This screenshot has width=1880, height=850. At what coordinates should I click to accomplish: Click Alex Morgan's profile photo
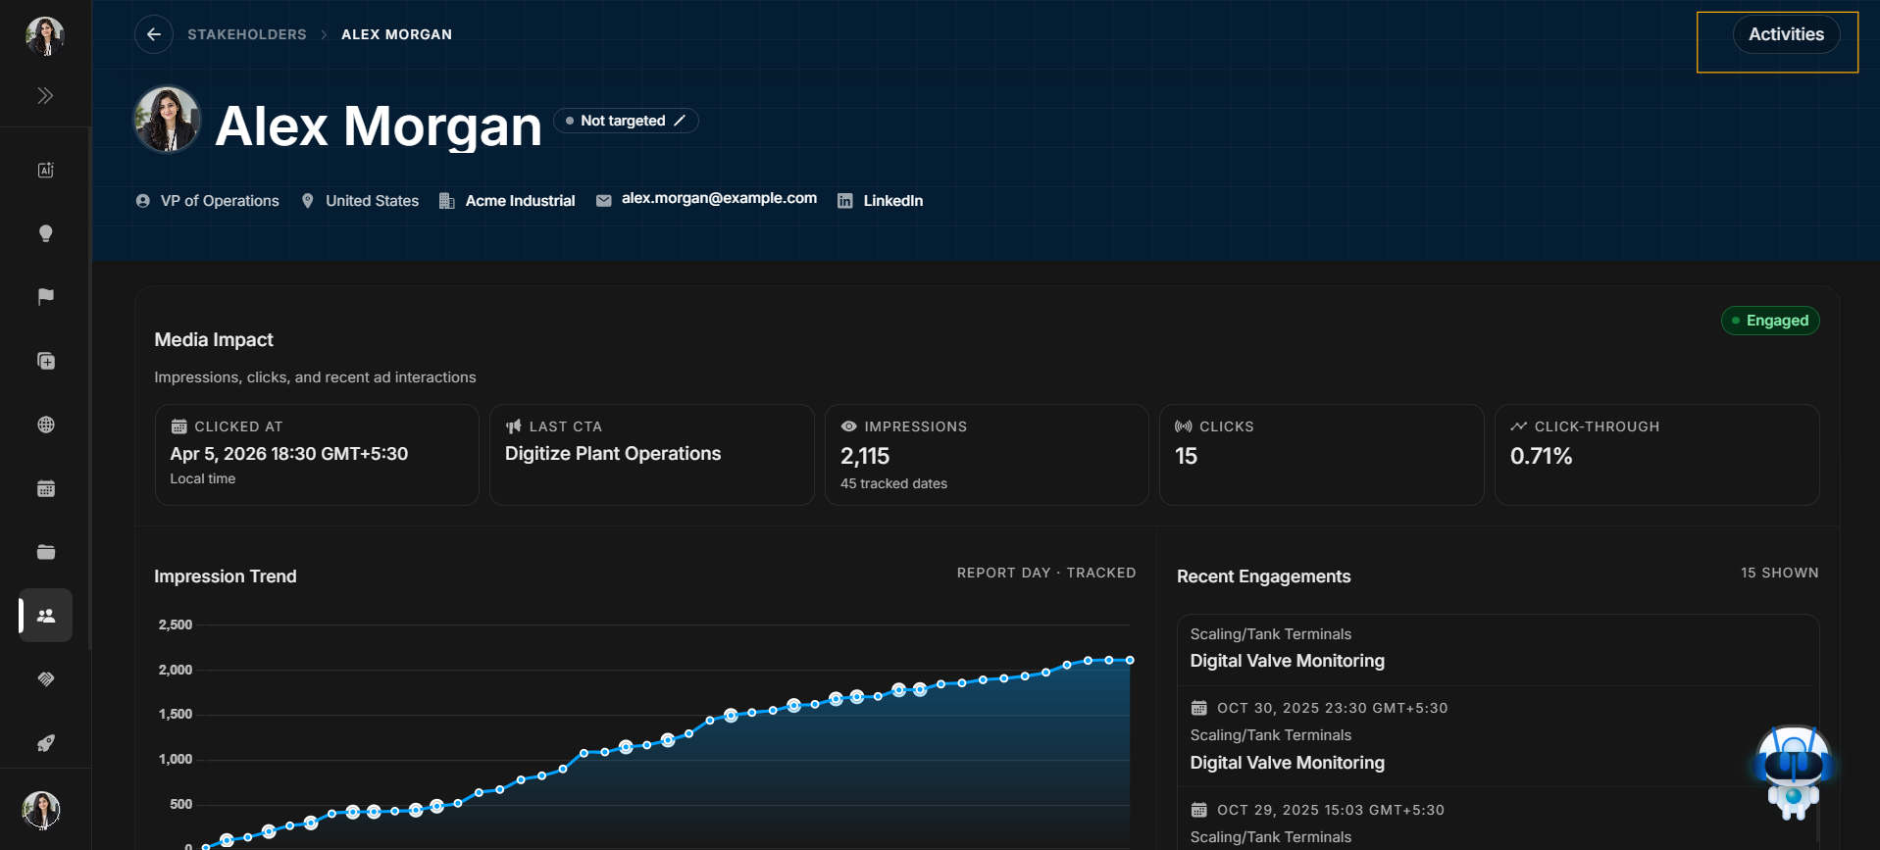167,121
